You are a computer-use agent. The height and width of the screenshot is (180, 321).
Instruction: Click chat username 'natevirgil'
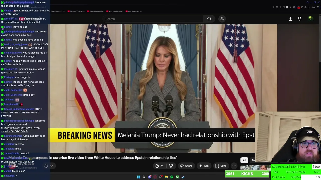pyautogui.click(x=9, y=176)
